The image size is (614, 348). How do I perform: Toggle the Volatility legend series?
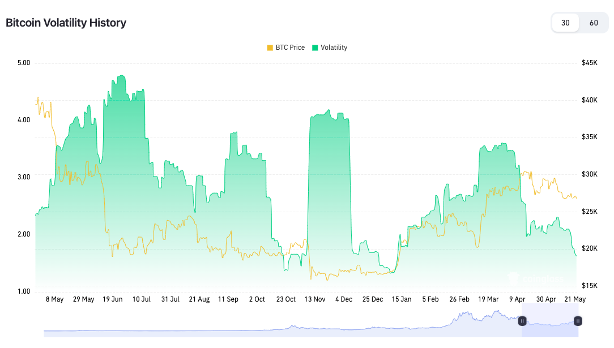point(330,48)
